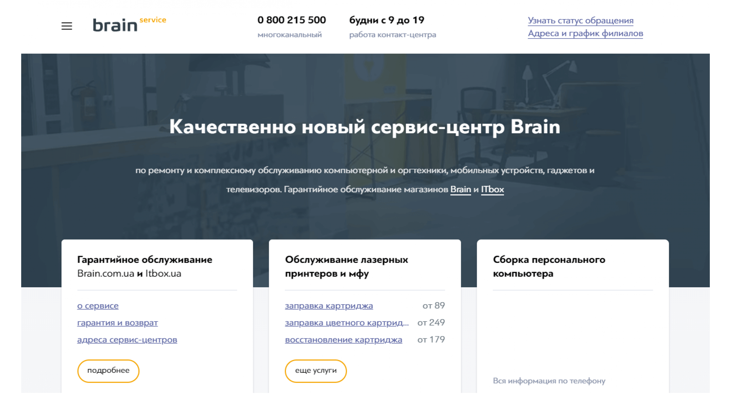Open the hamburger menu icon
Screen dimensions: 731x394
[x=67, y=26]
